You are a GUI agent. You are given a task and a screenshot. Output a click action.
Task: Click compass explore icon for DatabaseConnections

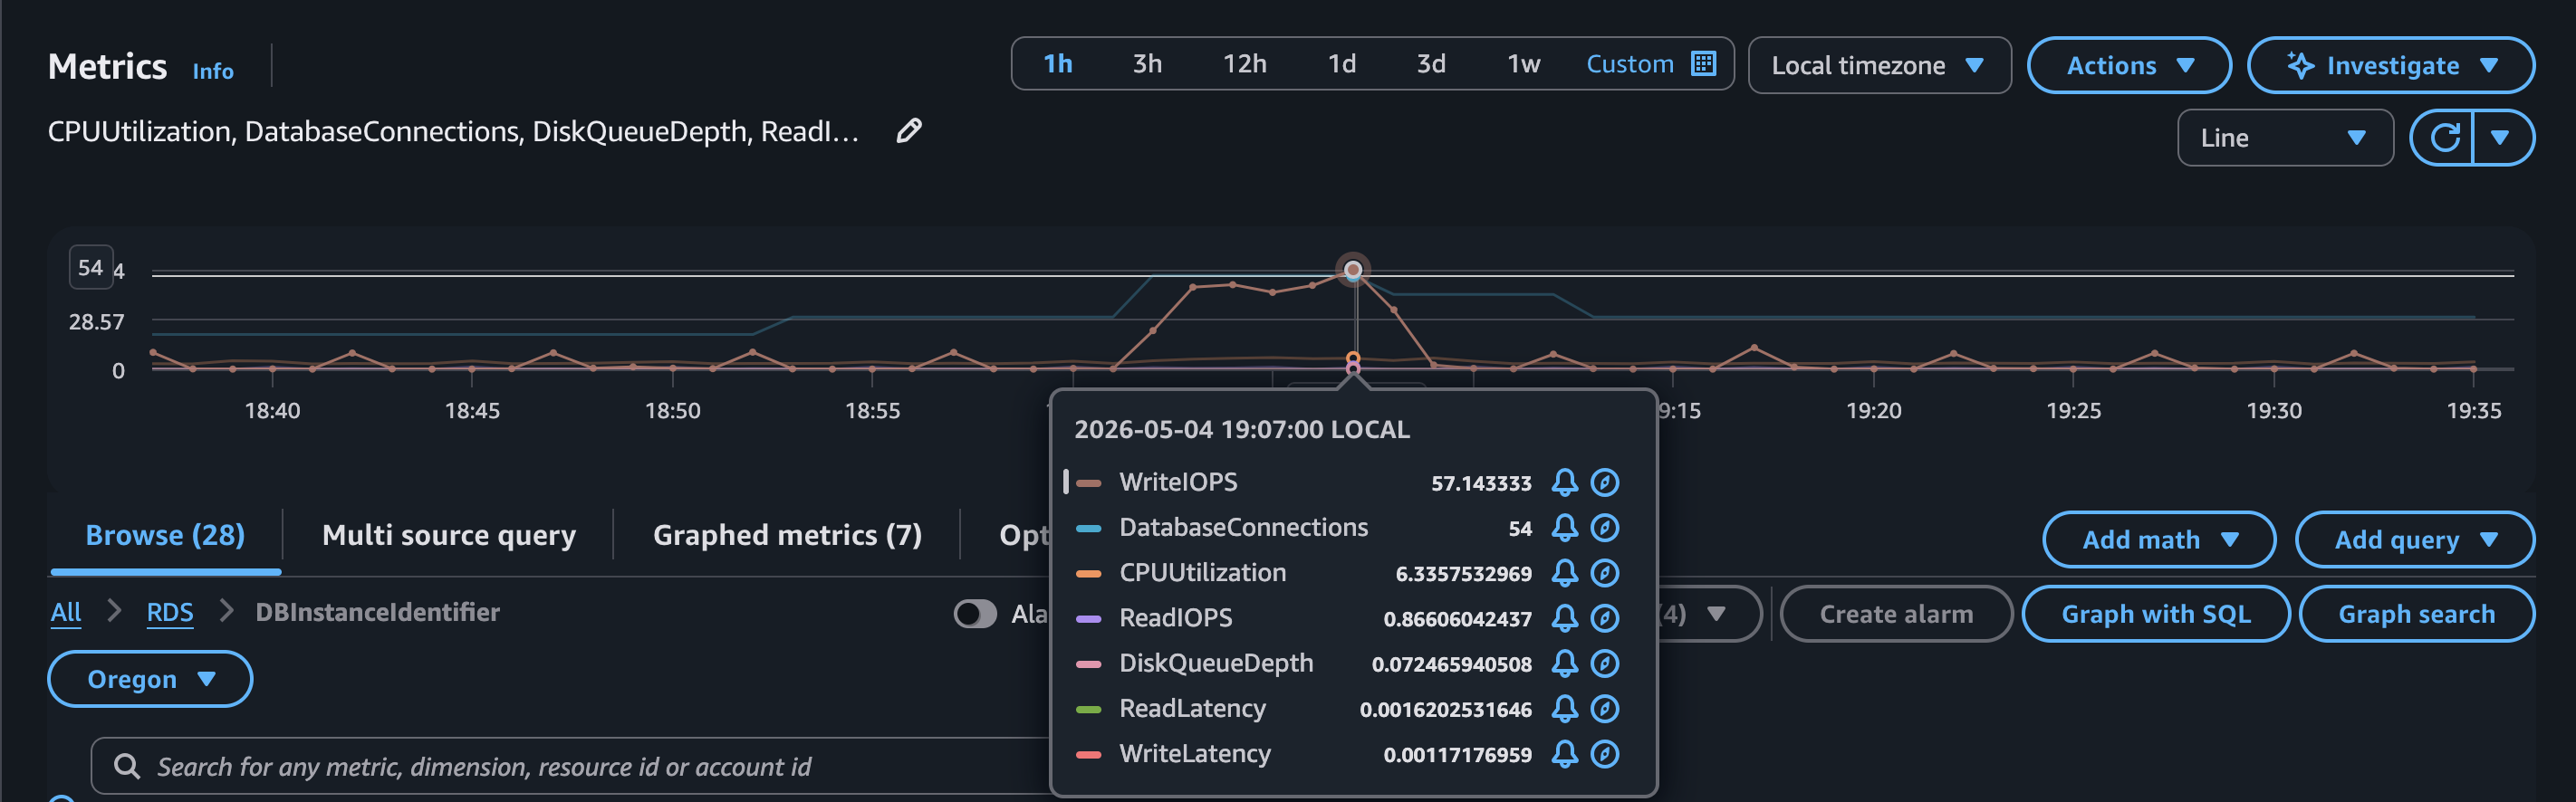click(x=1604, y=529)
